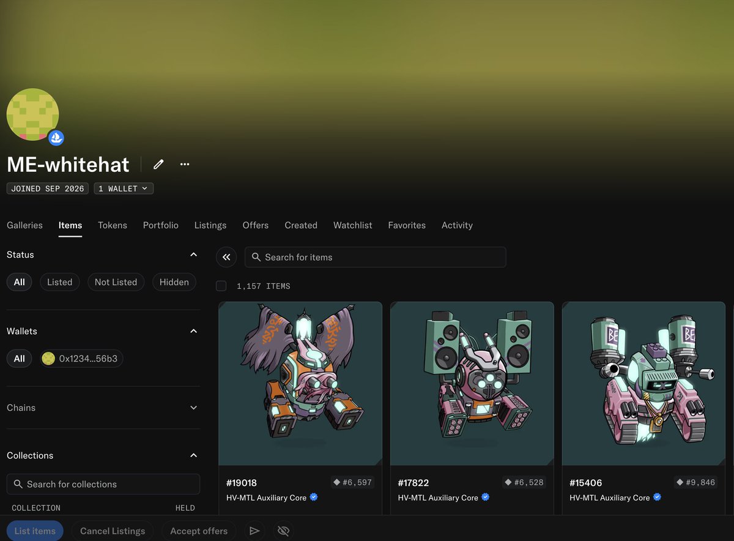This screenshot has height=541, width=734.
Task: Click the verified badge on item #19018
Action: coord(314,498)
